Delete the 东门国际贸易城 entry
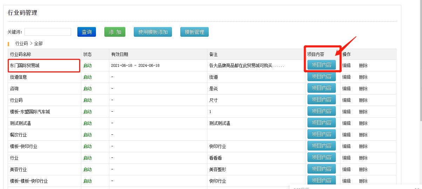 [363, 65]
